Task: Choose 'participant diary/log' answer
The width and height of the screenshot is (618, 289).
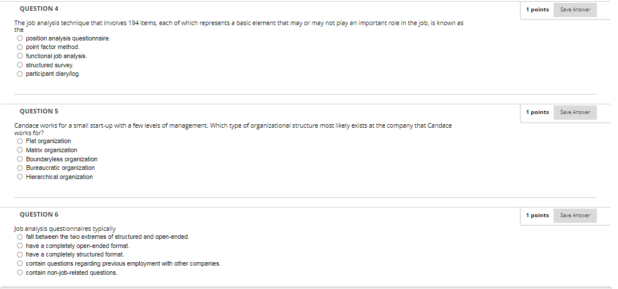Action: pyautogui.click(x=20, y=74)
